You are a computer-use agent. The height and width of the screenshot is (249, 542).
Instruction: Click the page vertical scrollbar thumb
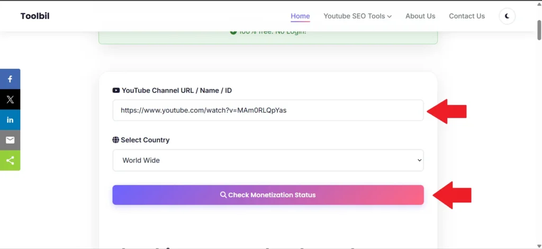tap(539, 30)
